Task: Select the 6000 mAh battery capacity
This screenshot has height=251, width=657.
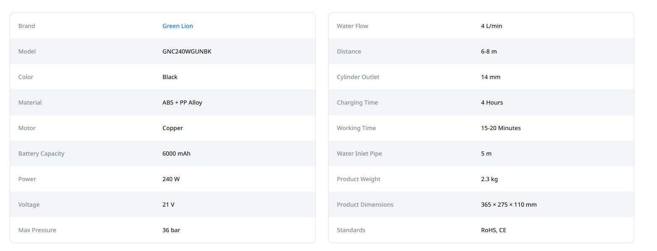Action: coord(176,154)
